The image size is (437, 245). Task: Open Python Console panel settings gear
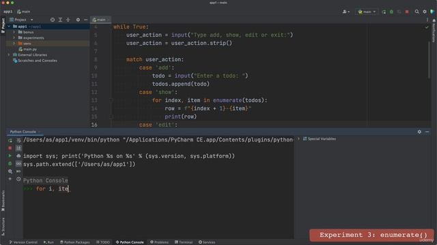[419, 132]
